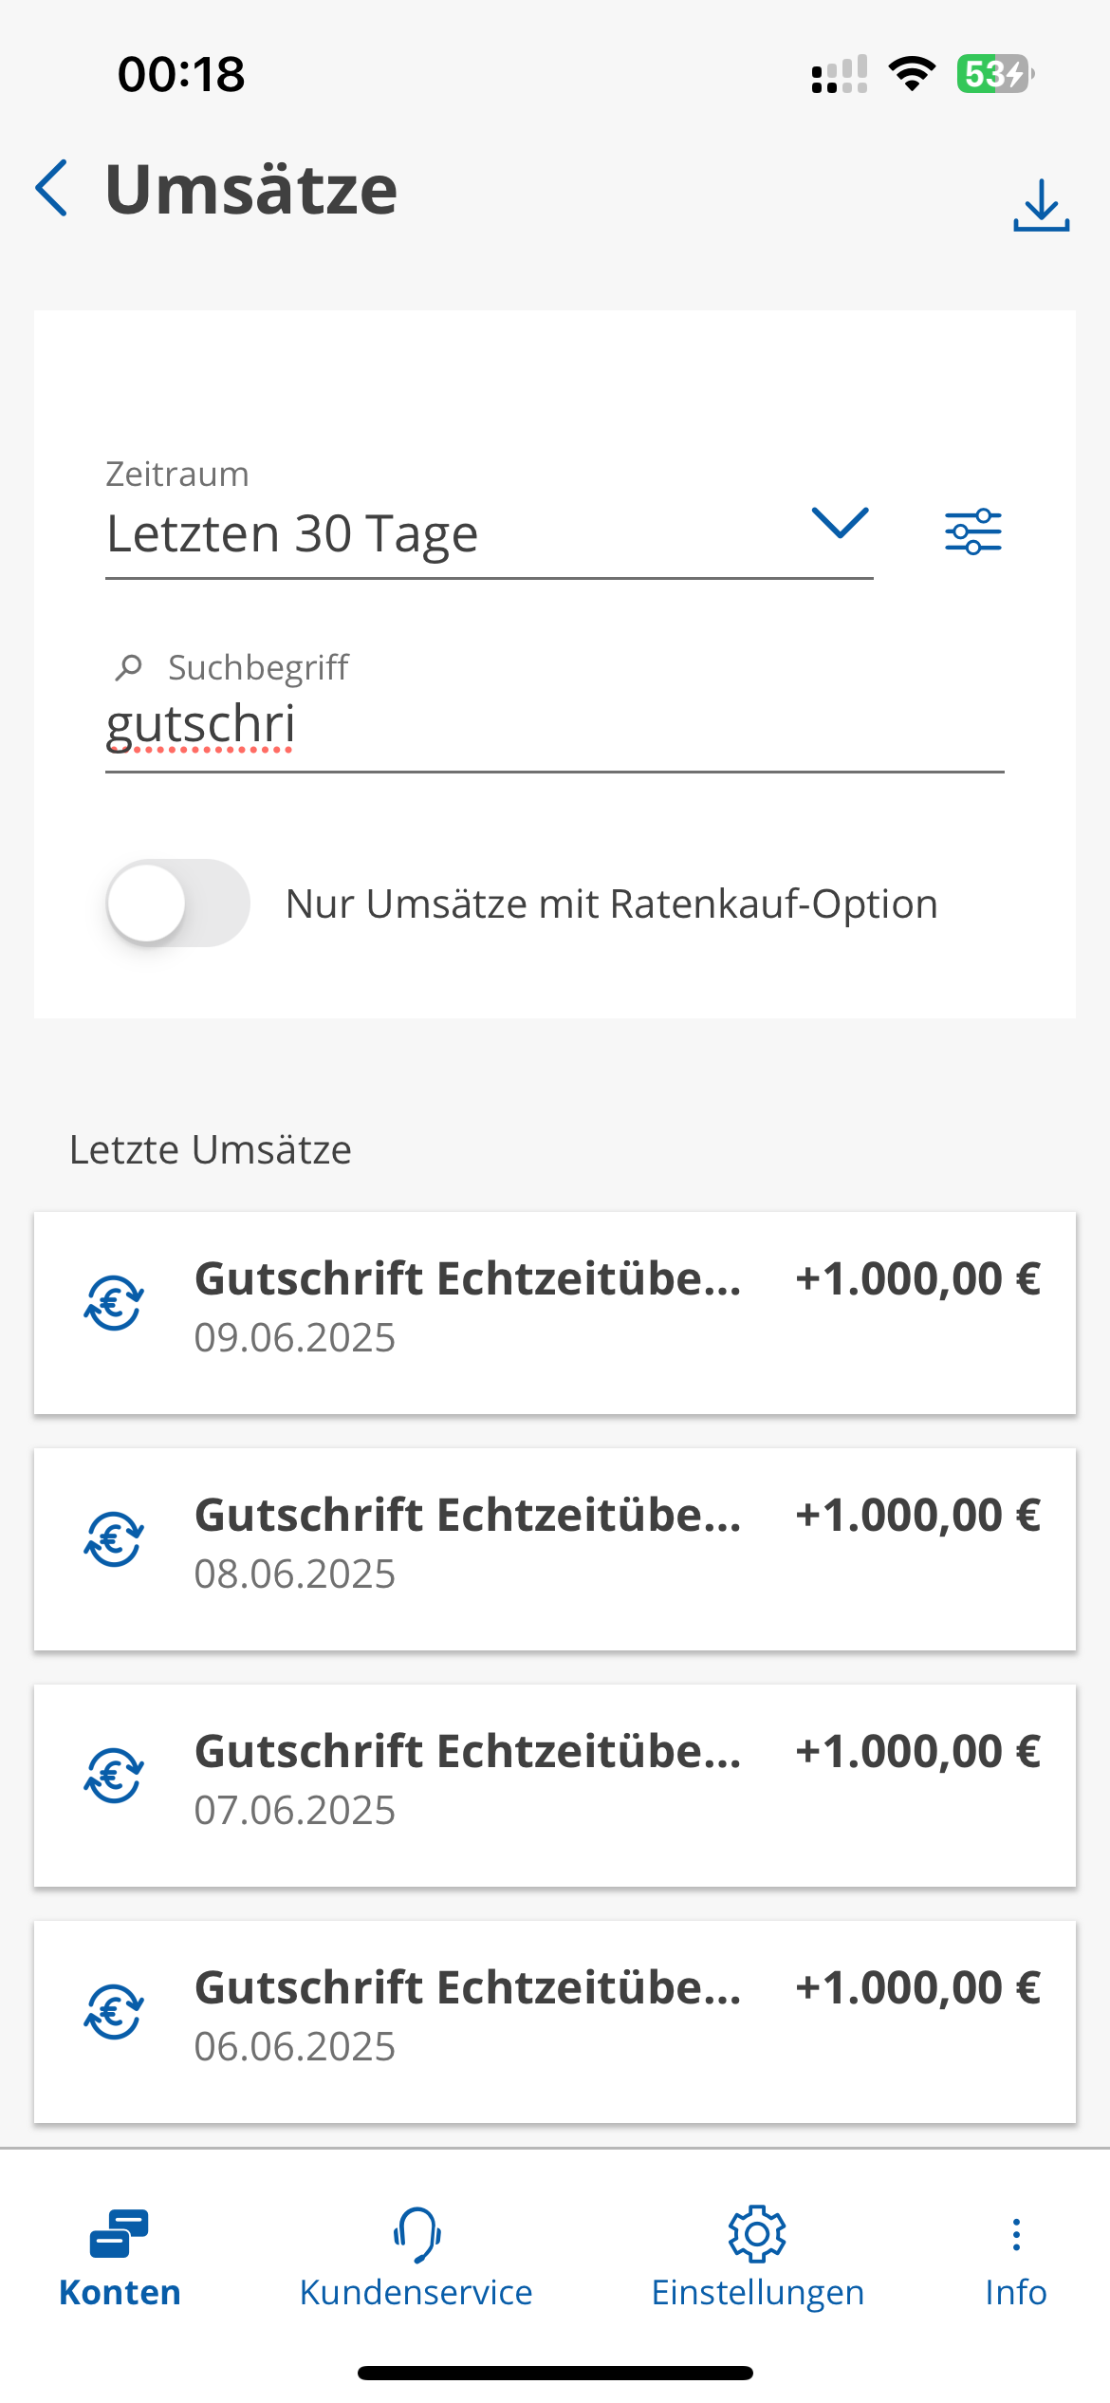The height and width of the screenshot is (2403, 1110).
Task: Click the Suchbegriff field containing gutschri
Action: click(x=554, y=725)
